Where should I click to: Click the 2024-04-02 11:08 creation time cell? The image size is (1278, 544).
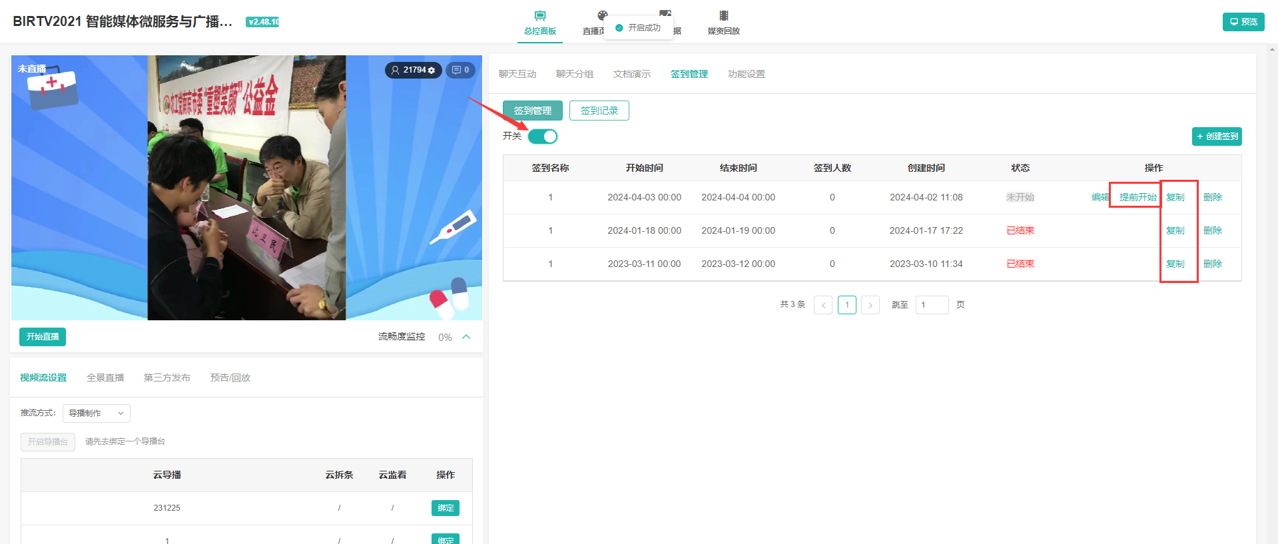pyautogui.click(x=926, y=197)
